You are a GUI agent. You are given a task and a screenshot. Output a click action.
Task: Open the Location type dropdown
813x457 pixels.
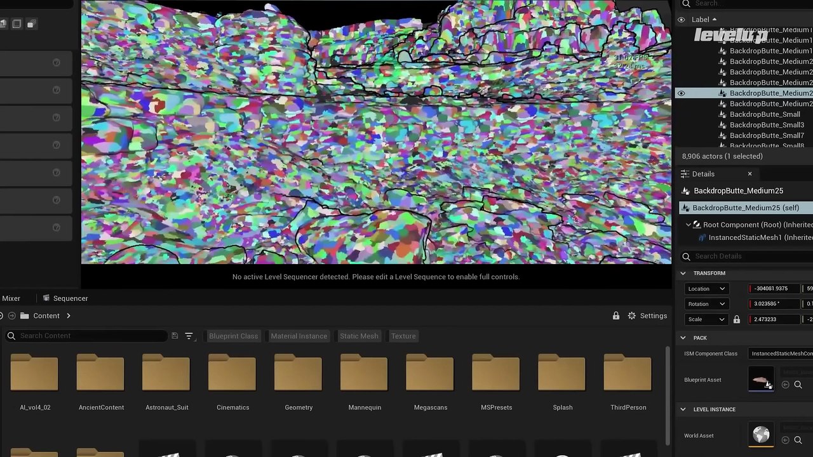[x=706, y=289]
